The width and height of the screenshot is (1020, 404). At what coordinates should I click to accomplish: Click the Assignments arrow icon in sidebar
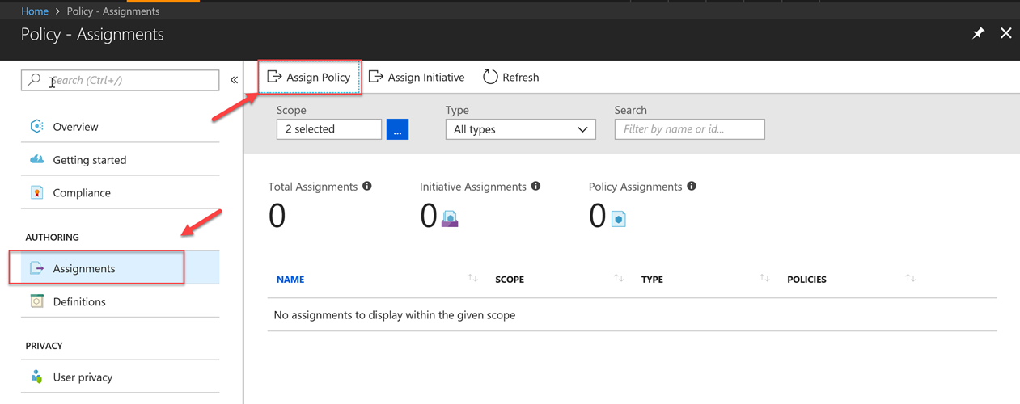[36, 268]
